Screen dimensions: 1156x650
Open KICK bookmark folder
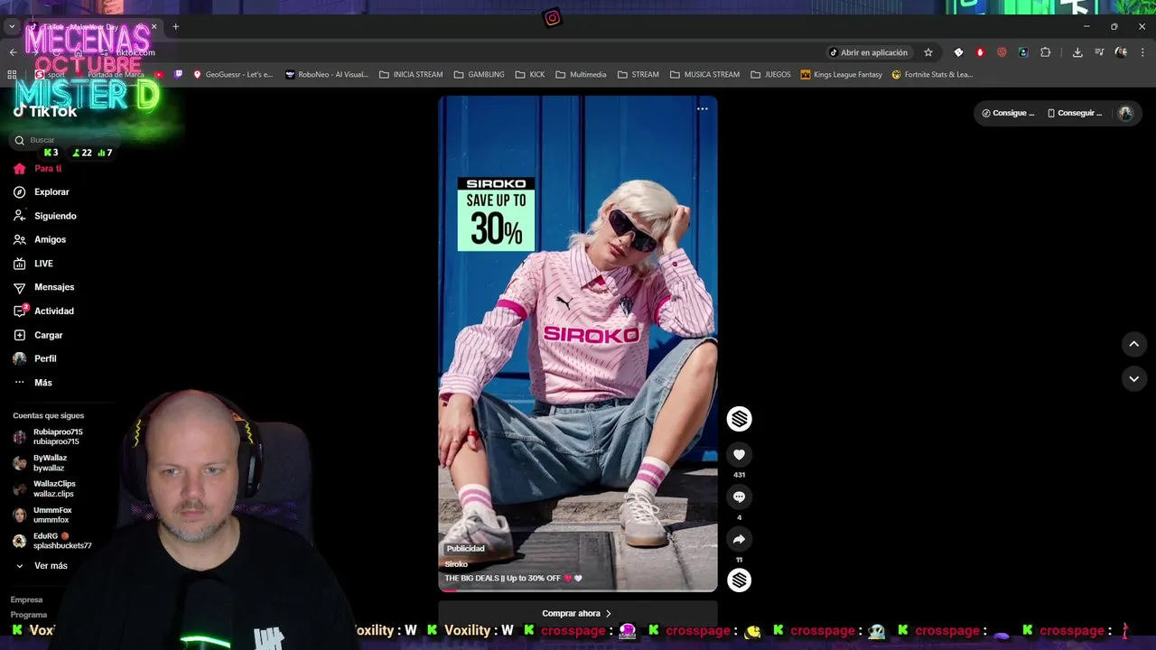pyautogui.click(x=530, y=75)
